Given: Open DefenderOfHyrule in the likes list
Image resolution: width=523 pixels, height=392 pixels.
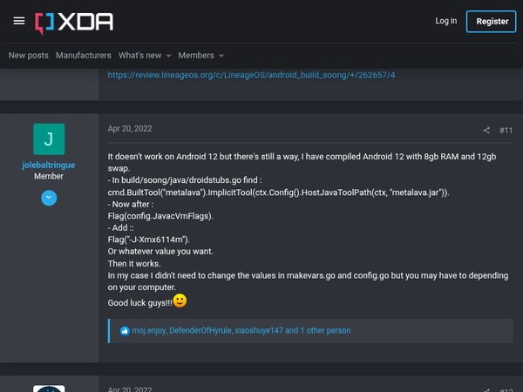Looking at the screenshot, I should pyautogui.click(x=200, y=331).
